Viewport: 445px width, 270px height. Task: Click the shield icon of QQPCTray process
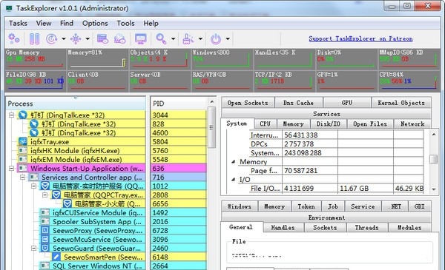(x=56, y=195)
